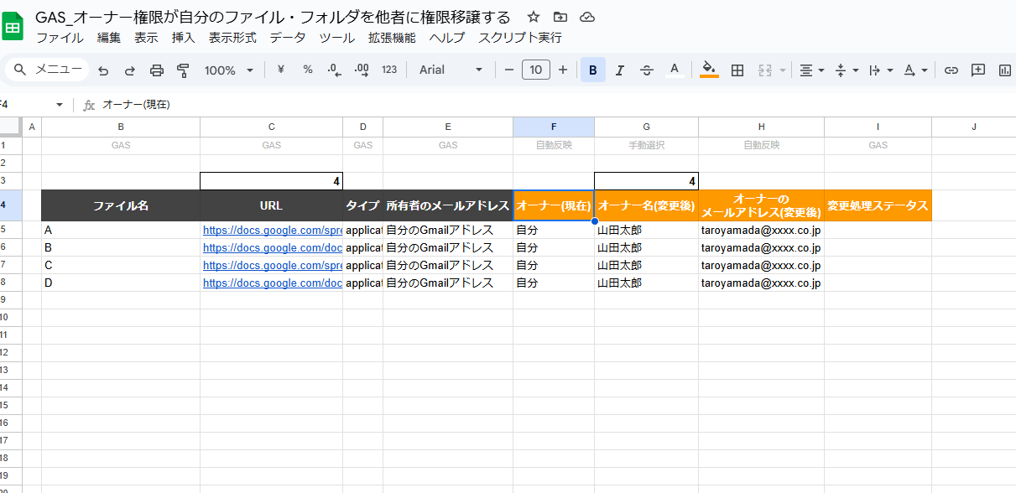Open the zoom 100% dropdown
Image resolution: width=1016 pixels, height=493 pixels.
[x=229, y=70]
